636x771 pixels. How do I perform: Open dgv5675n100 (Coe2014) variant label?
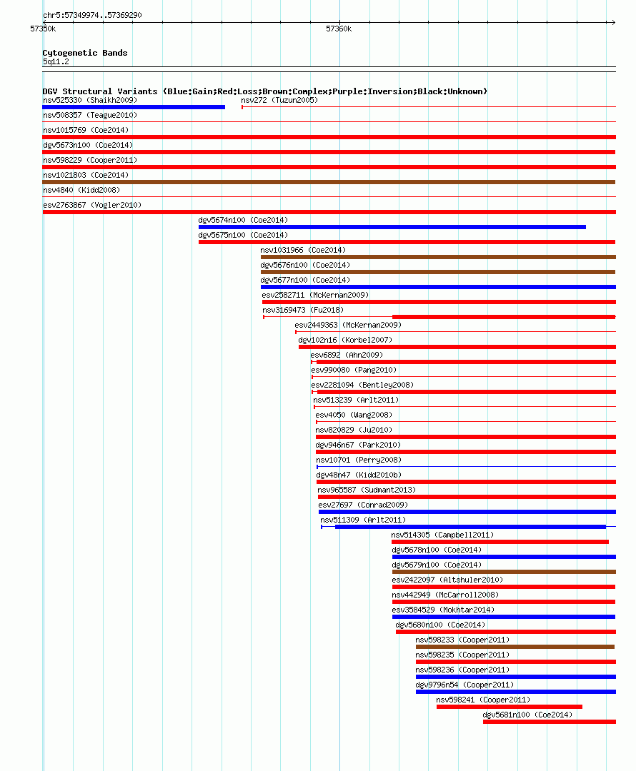243,235
